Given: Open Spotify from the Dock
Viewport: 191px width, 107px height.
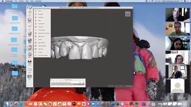Looking at the screenshot, I should [x=137, y=104].
